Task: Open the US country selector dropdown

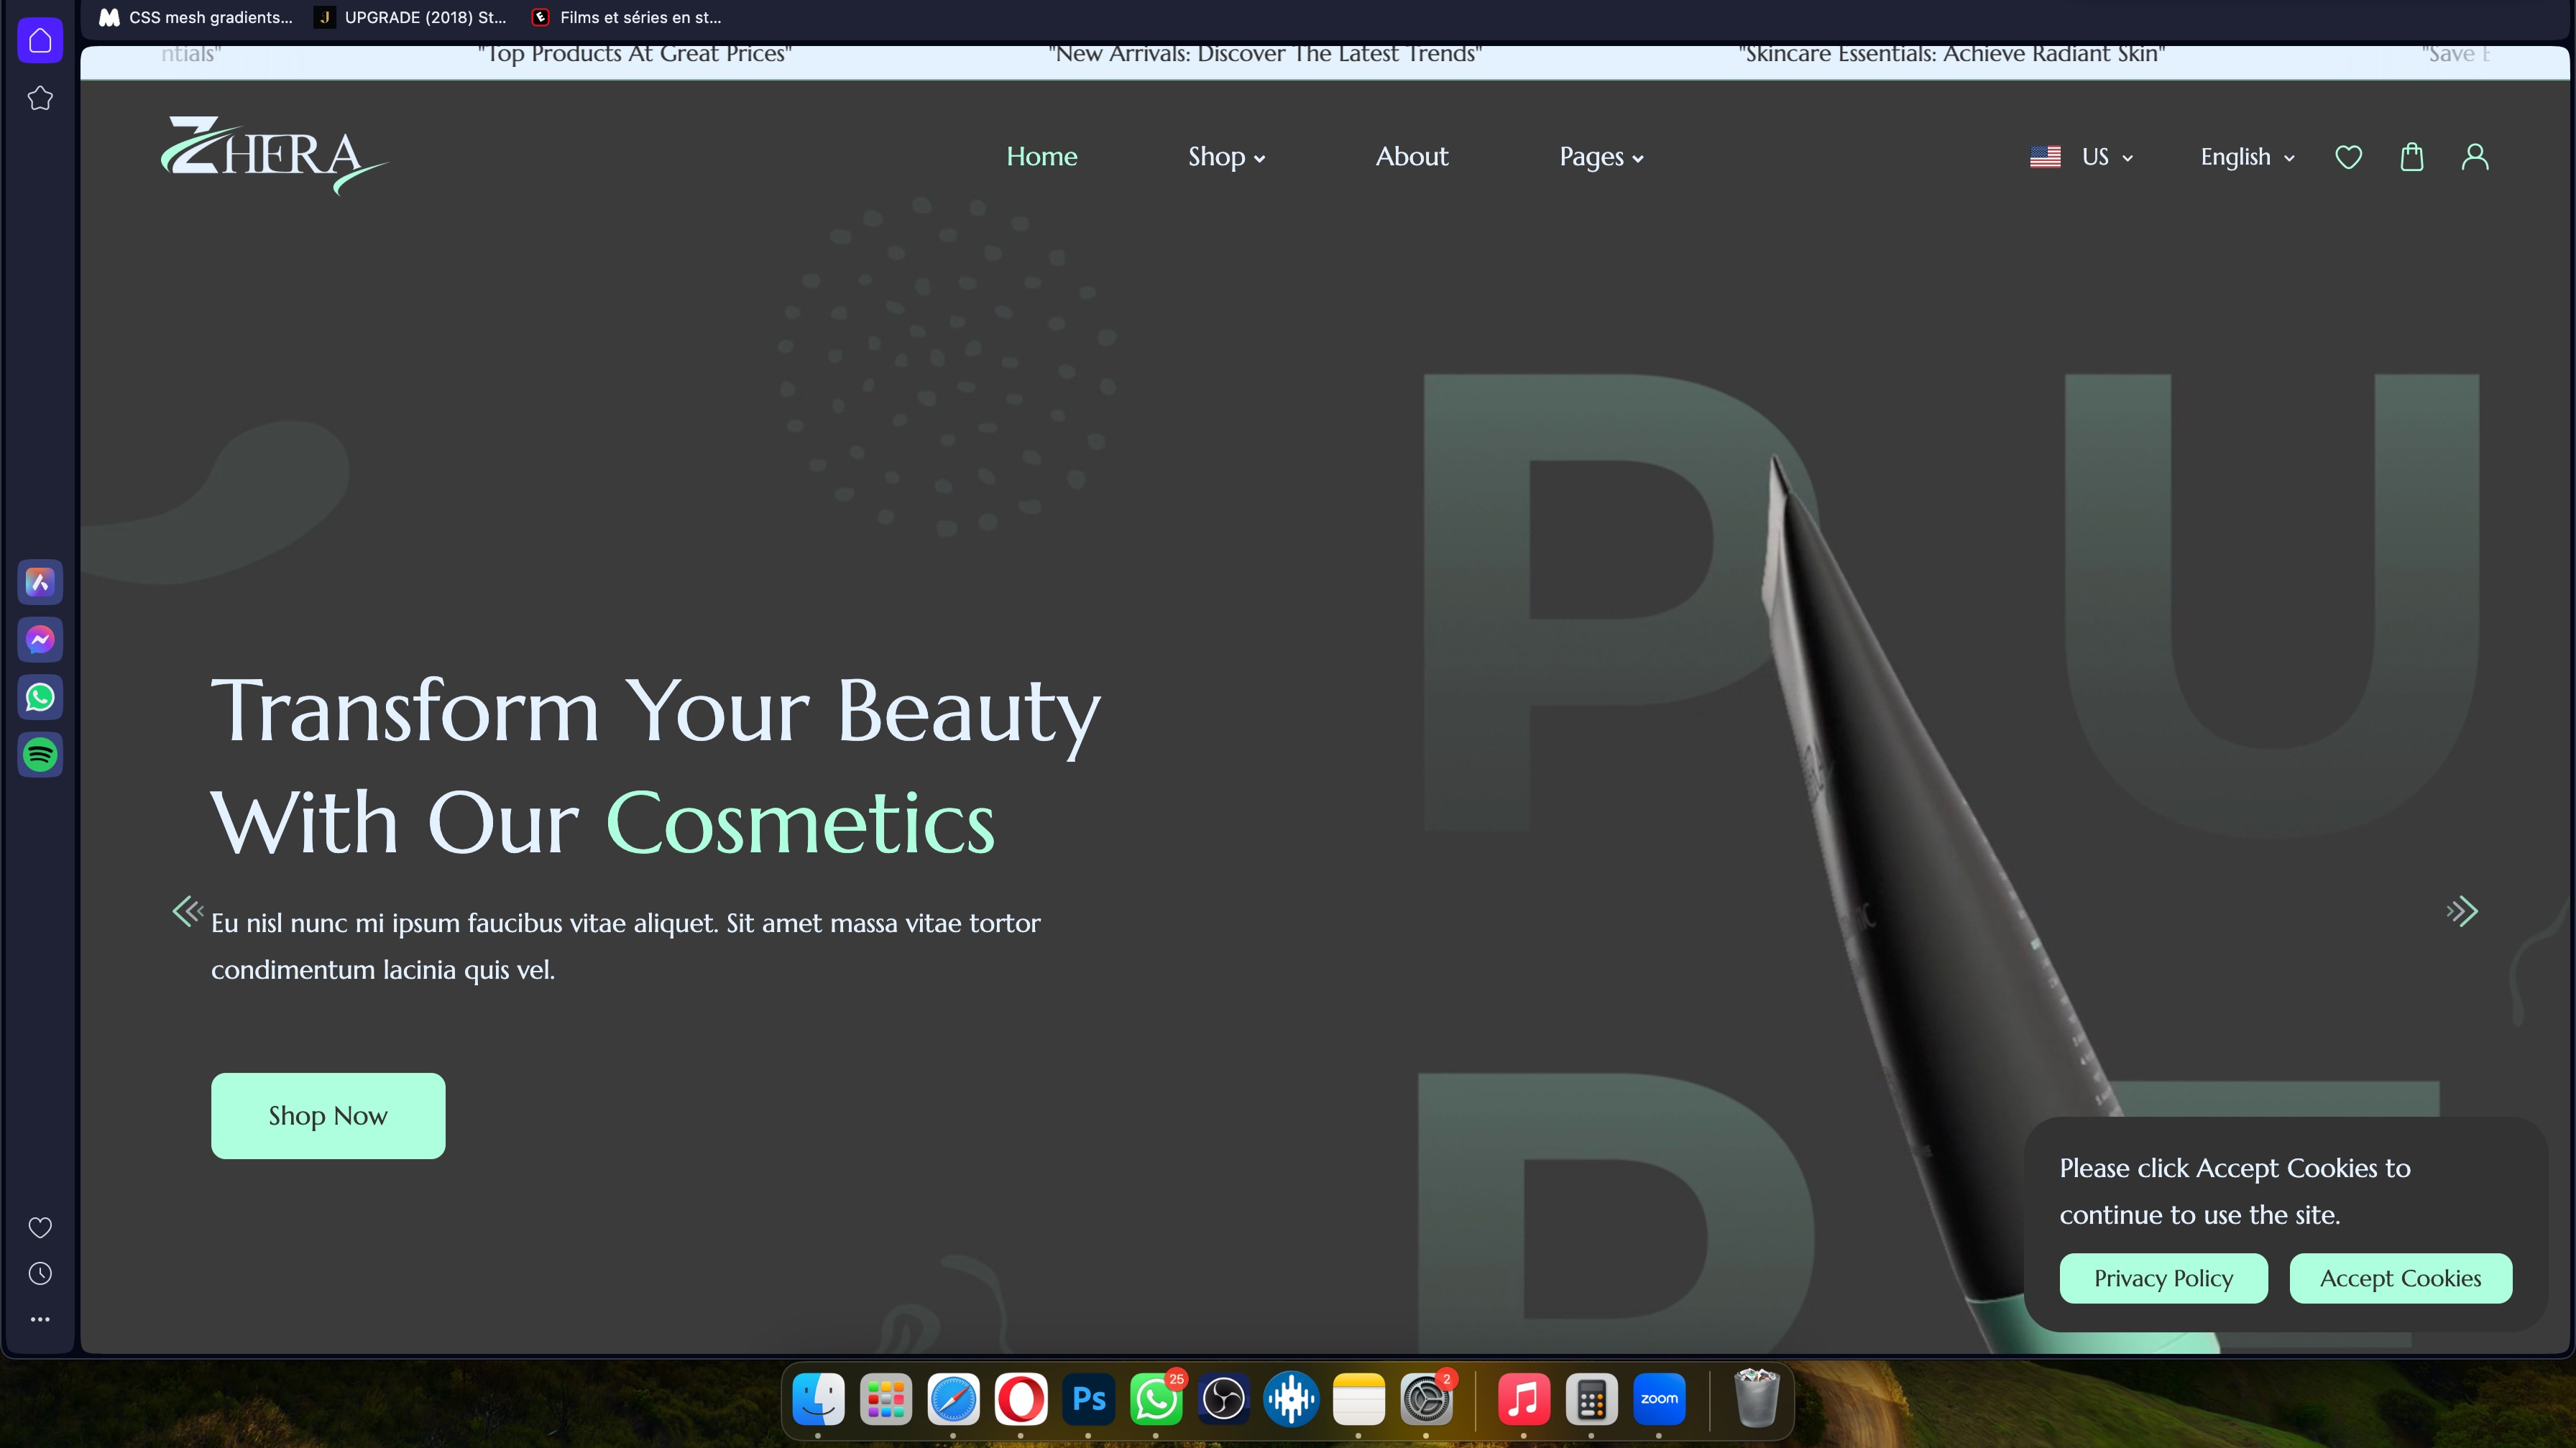Action: click(2082, 157)
